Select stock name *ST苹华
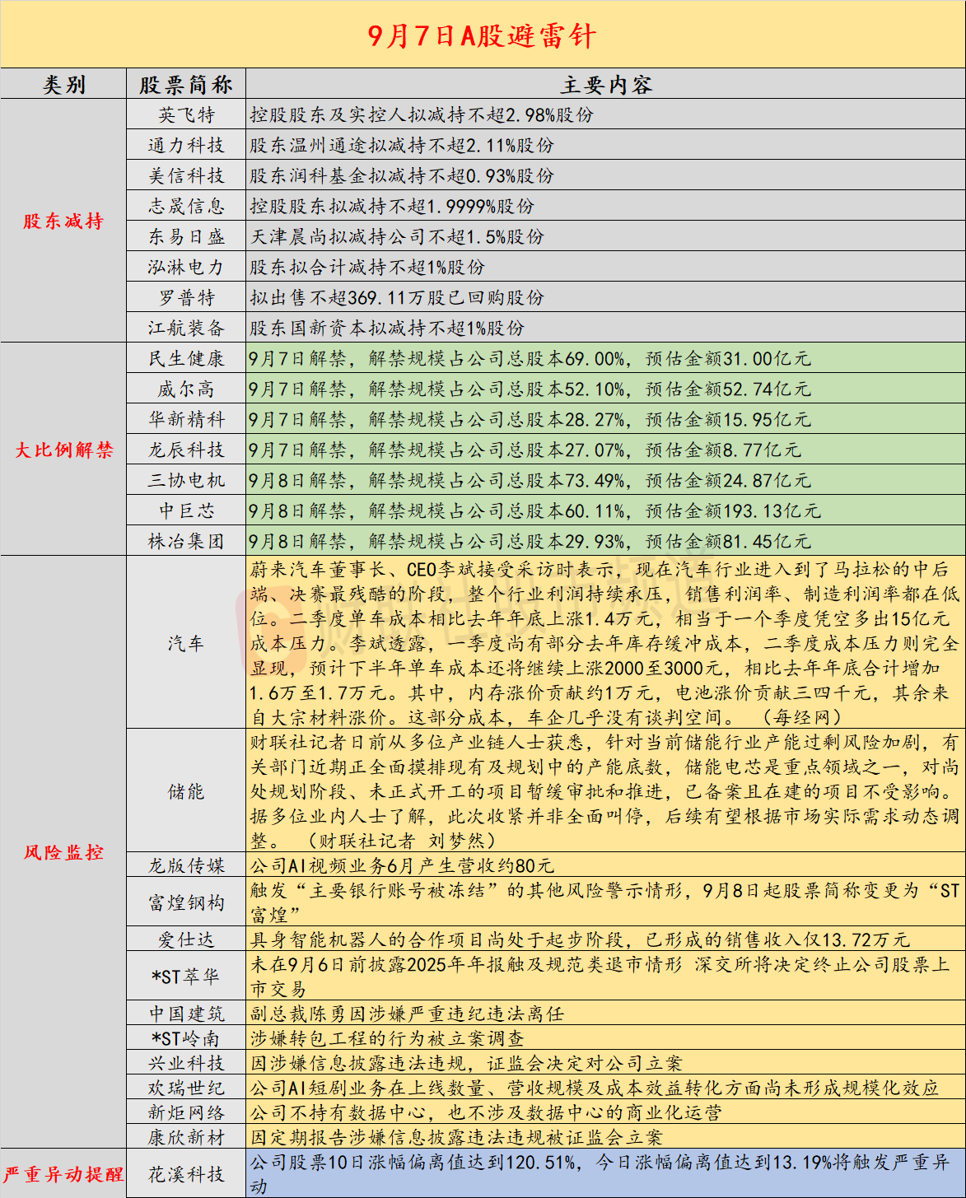 click(186, 977)
